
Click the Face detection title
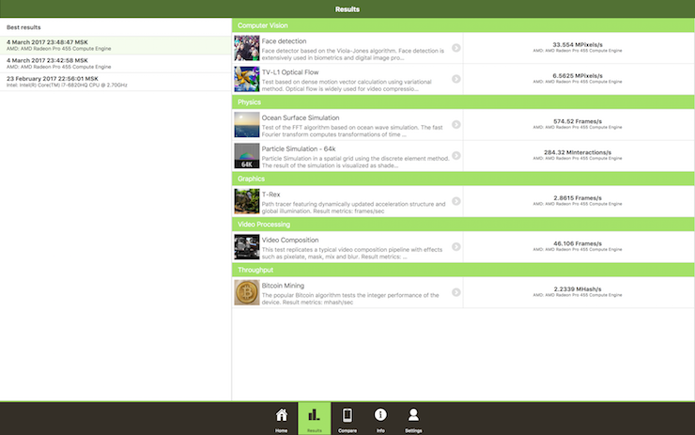[x=284, y=41]
